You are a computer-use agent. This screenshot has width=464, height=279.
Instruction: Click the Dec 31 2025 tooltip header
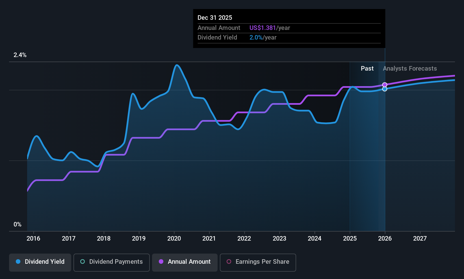click(215, 18)
